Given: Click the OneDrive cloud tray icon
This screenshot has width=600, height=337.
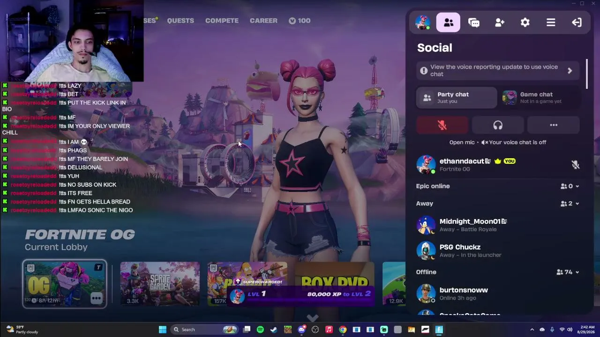Looking at the screenshot, I should click(x=542, y=330).
